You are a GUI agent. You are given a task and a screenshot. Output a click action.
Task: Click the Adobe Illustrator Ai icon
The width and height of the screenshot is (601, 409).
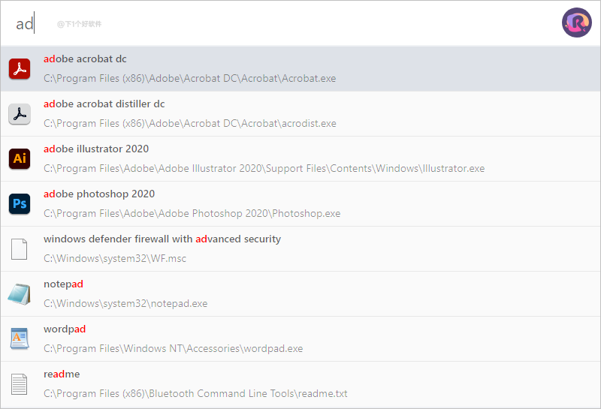point(20,159)
